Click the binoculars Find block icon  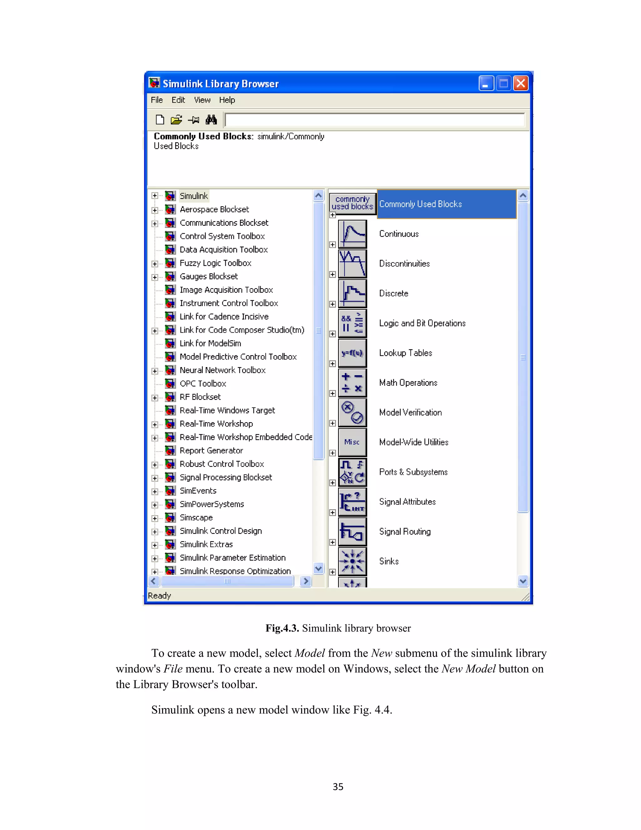tap(211, 120)
